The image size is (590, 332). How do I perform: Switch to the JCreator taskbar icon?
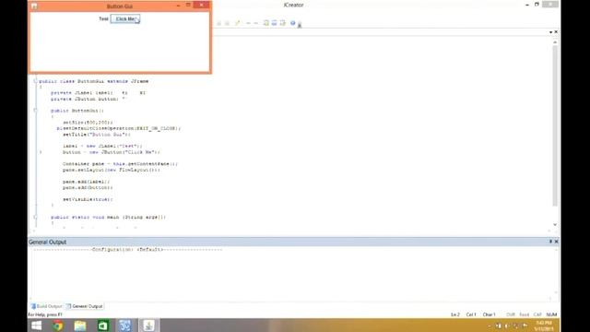click(x=125, y=326)
